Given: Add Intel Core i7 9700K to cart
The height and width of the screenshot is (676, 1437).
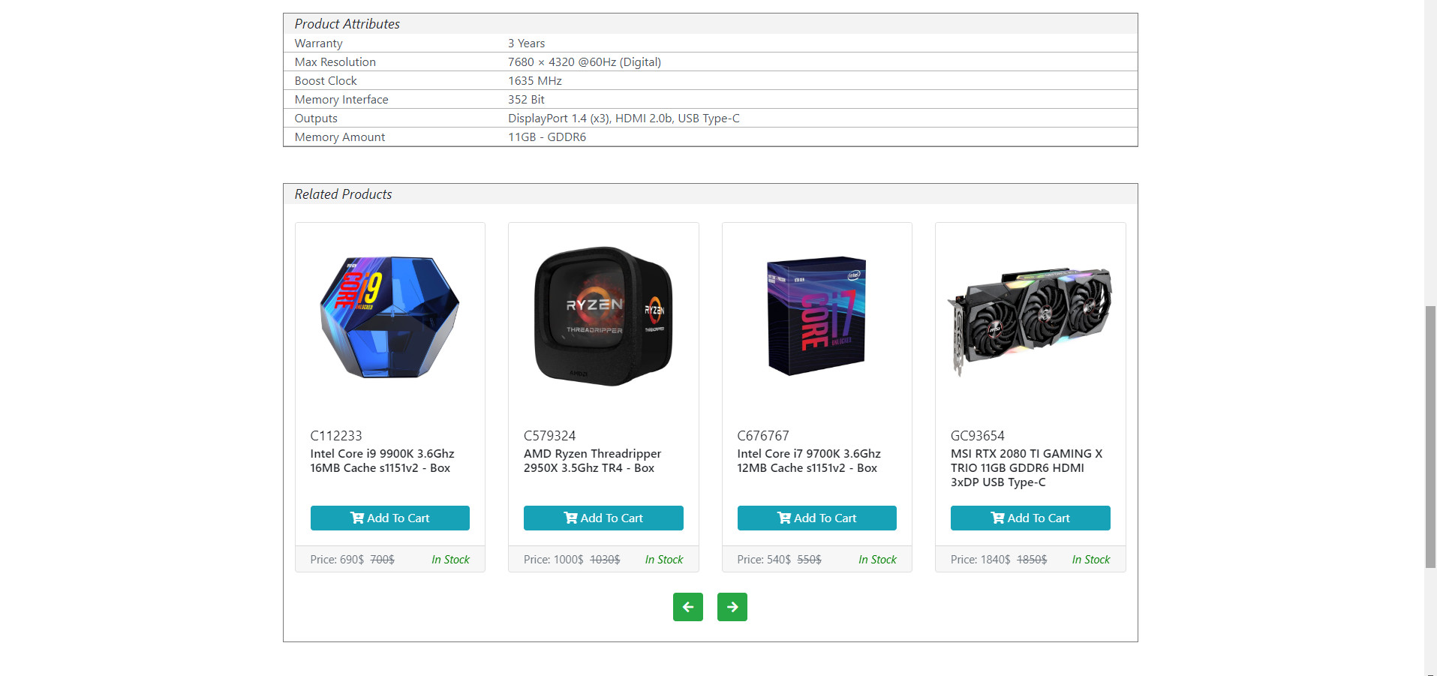Looking at the screenshot, I should [817, 518].
